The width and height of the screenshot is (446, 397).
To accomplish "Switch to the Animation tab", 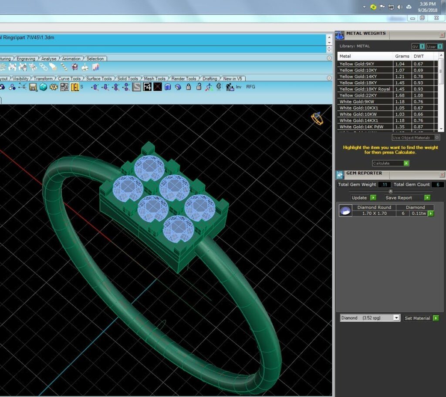I will coord(71,59).
